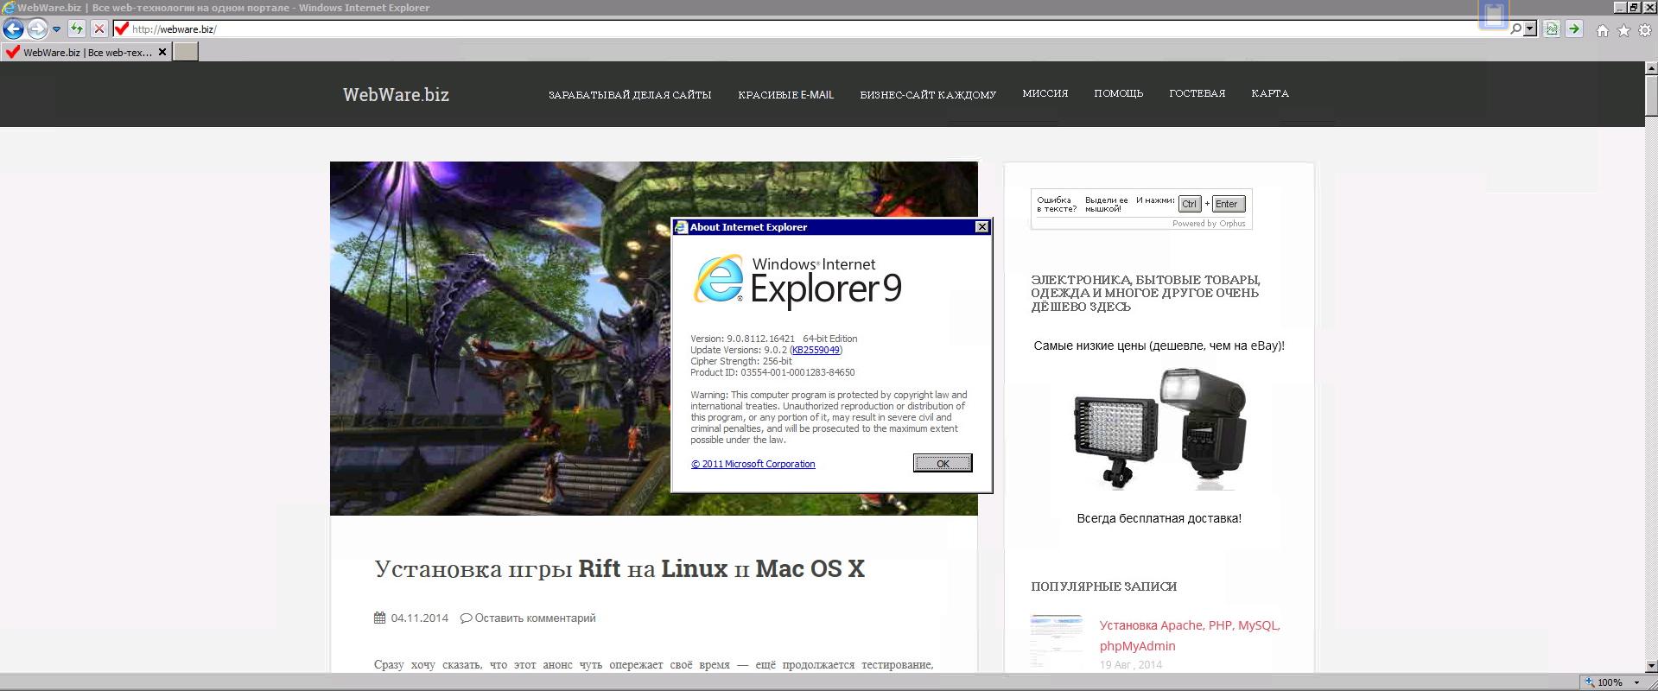Click the clipboard overlay icon near title bar
Screen dimensions: 1658x691
coord(1493,15)
